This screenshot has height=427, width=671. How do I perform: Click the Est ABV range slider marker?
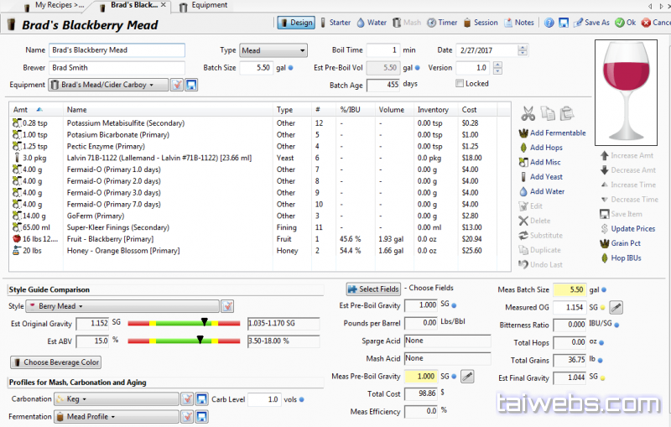point(200,340)
